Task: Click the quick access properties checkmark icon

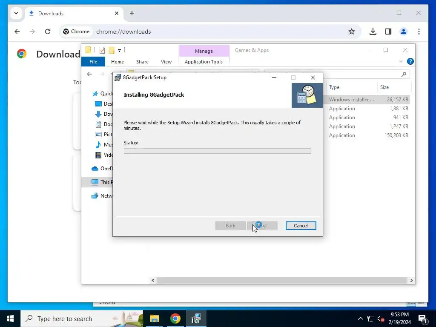Action: [x=102, y=50]
